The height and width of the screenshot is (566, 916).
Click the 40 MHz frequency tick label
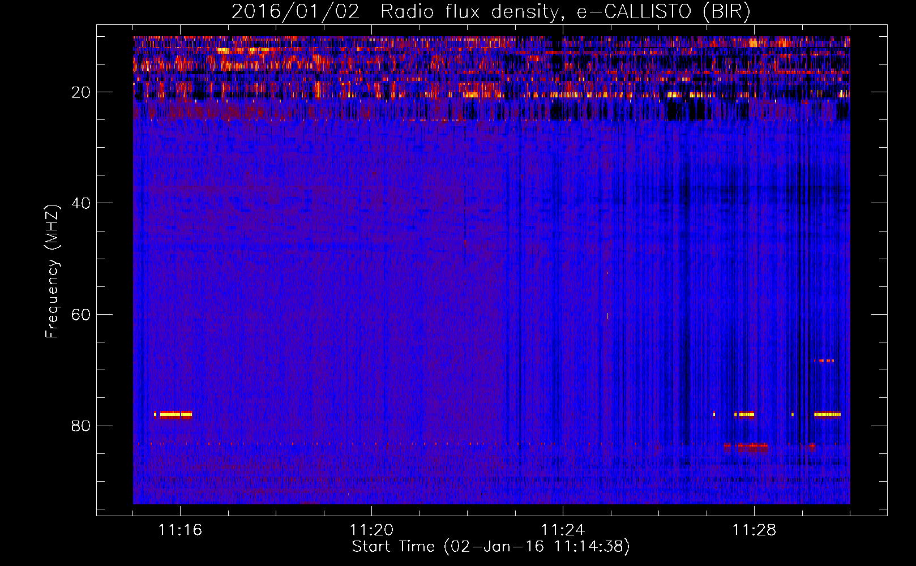pyautogui.click(x=82, y=203)
